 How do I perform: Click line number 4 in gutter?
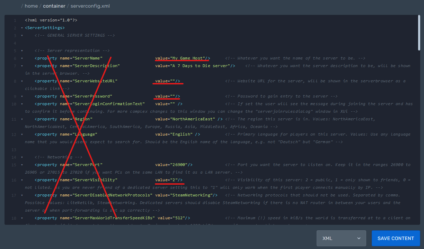15,43
